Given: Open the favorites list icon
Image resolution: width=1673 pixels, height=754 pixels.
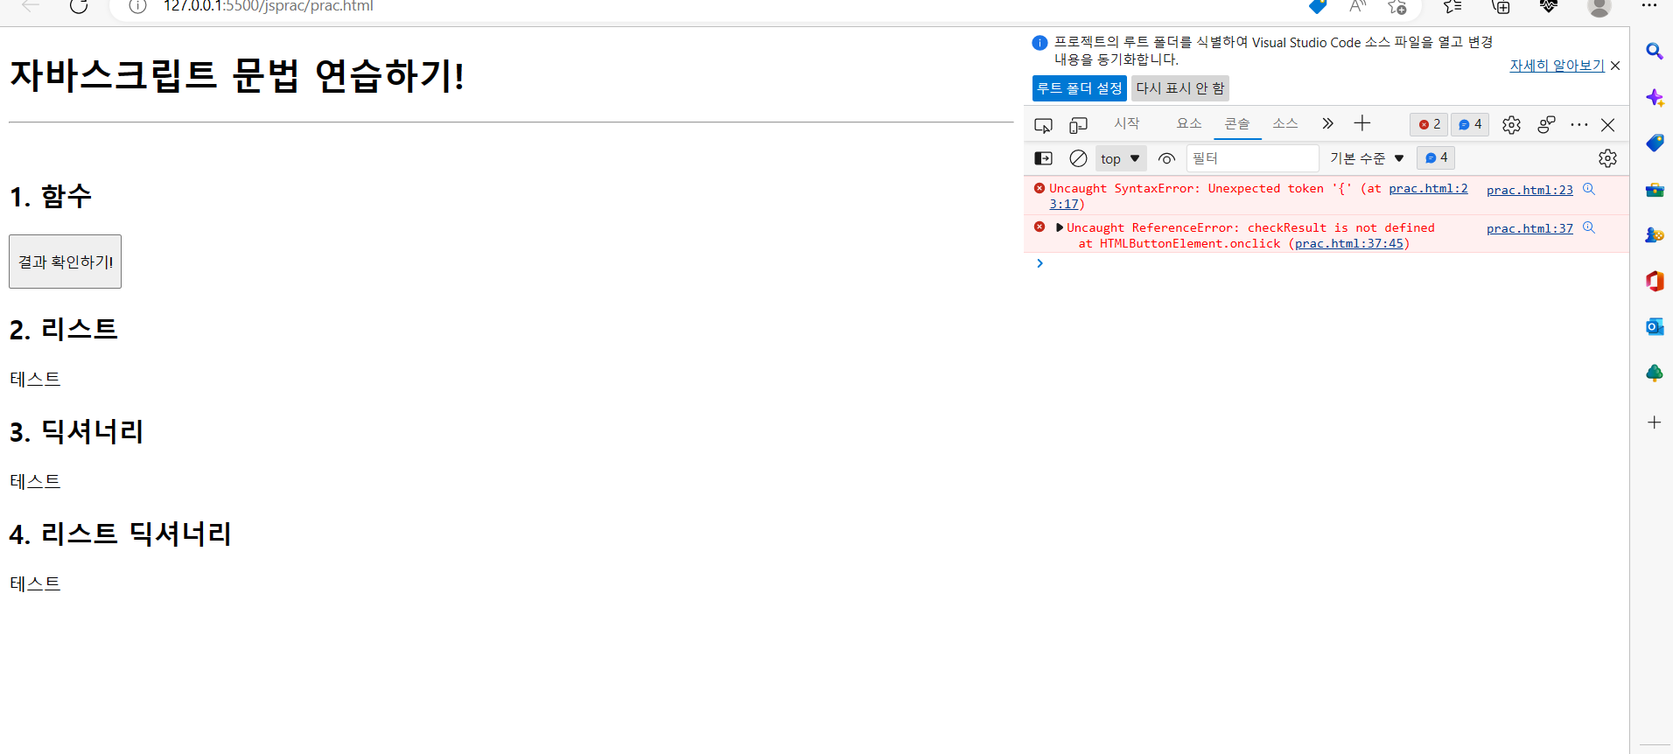Looking at the screenshot, I should tap(1452, 6).
